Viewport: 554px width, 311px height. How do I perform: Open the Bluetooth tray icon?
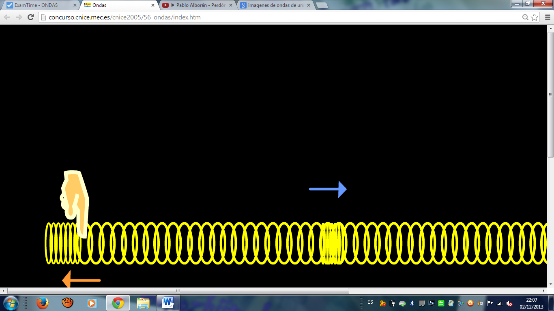(x=412, y=303)
